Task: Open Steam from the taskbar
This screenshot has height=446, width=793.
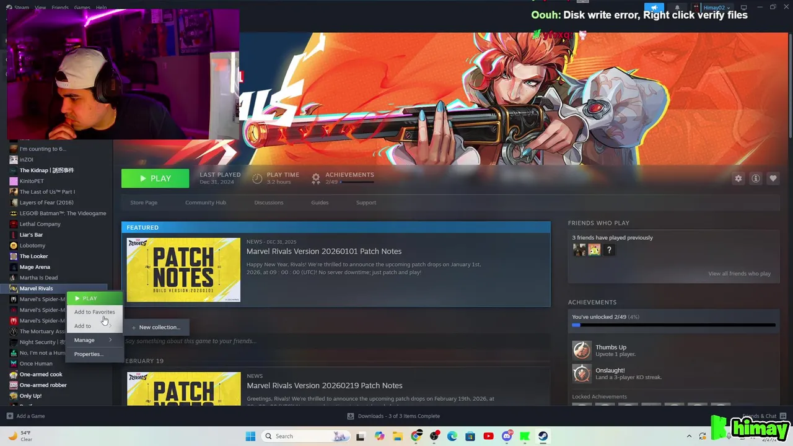Action: click(x=543, y=436)
